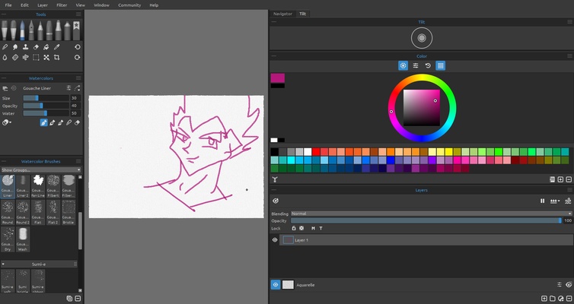Open Color panel hamburger menu
The image size is (574, 304).
[569, 56]
